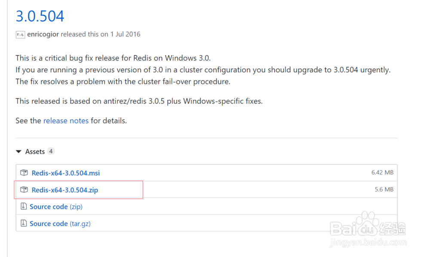Open the enricogior user profile link

43,34
